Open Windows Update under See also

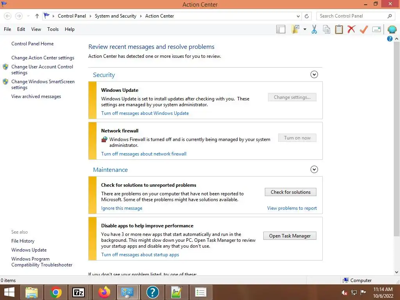[x=29, y=250]
